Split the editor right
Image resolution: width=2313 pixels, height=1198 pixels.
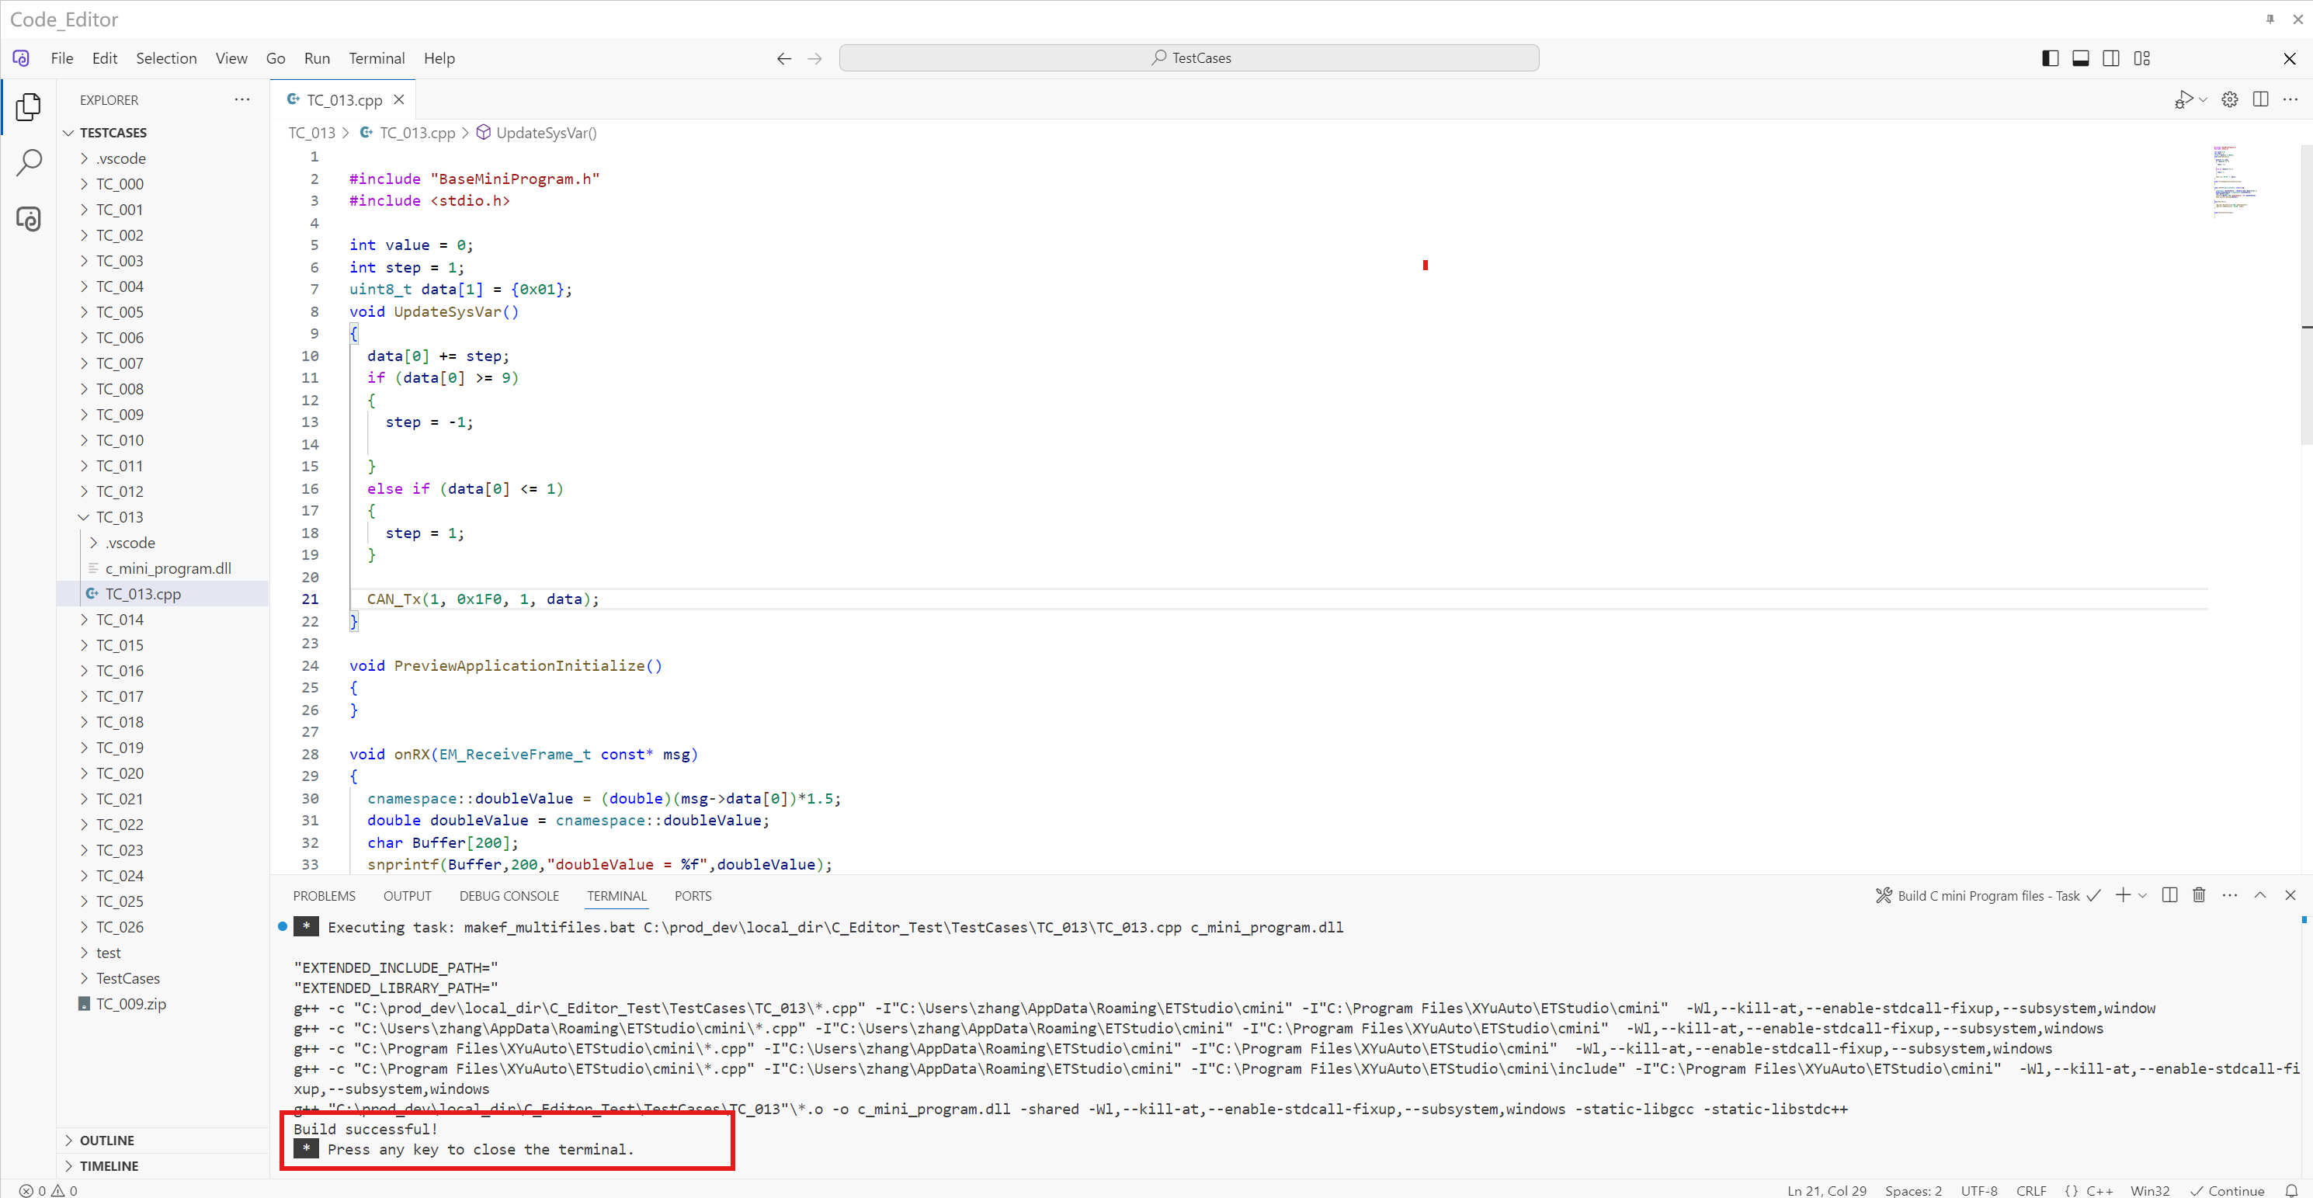[x=2260, y=99]
